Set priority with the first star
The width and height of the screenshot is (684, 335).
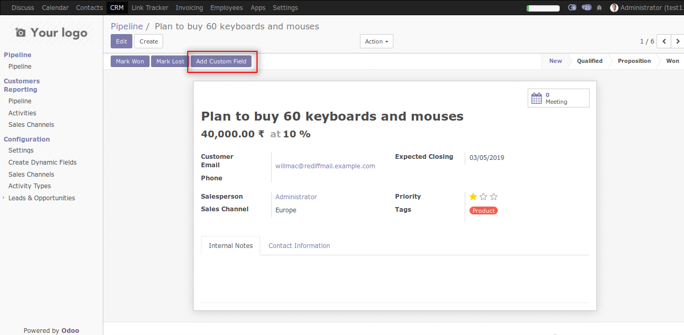(473, 197)
